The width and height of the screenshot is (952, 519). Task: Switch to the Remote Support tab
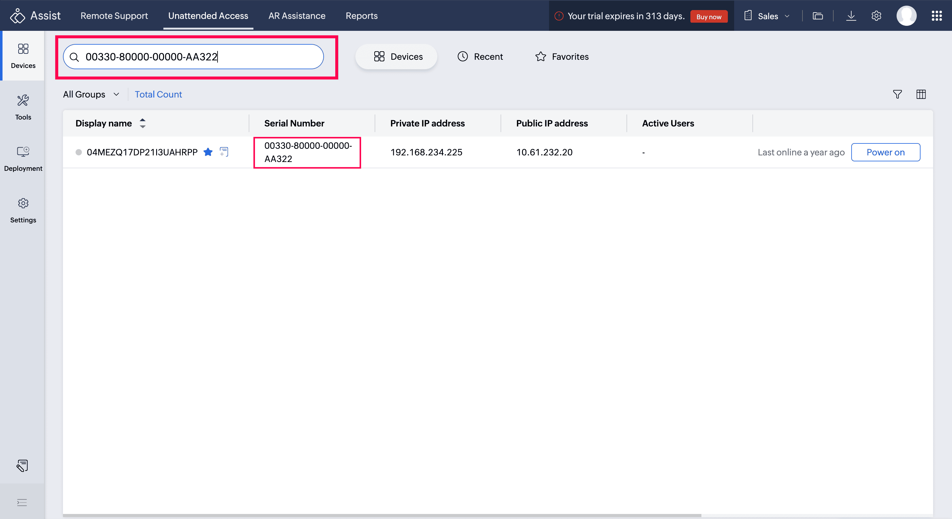(x=114, y=16)
